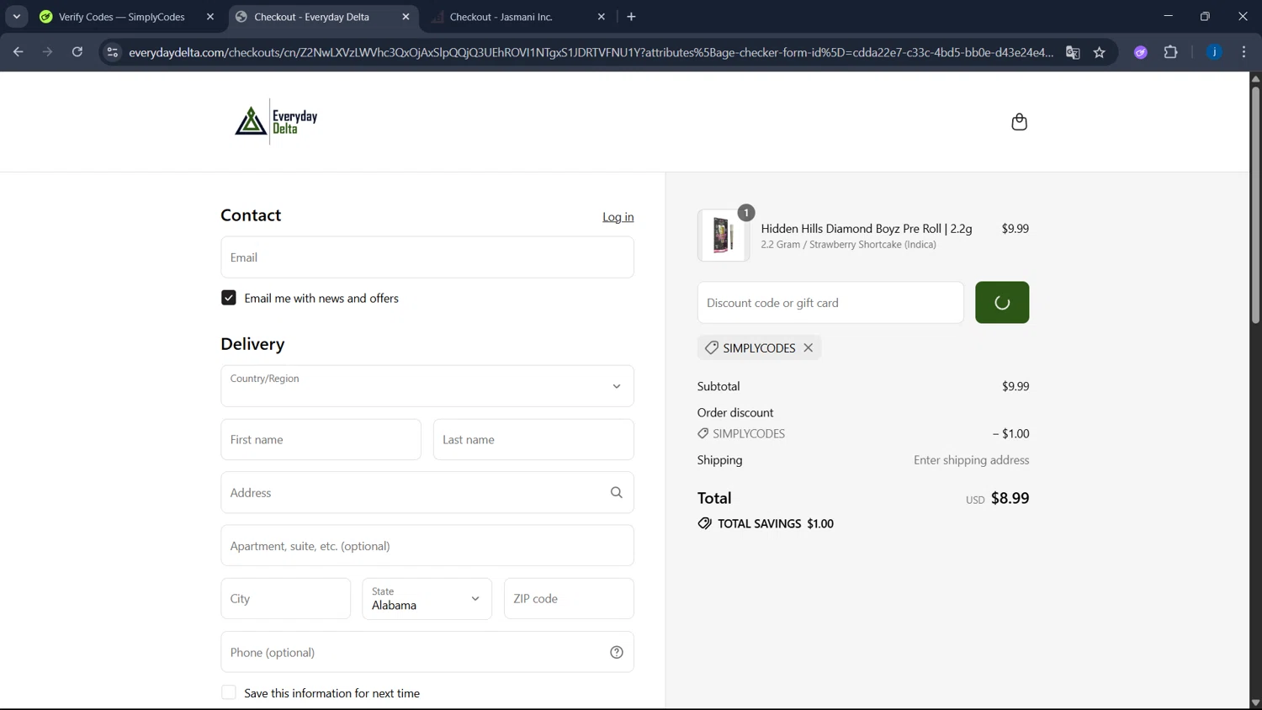The image size is (1262, 710).
Task: Uncheck Email me with news and offers
Action: [x=229, y=298]
